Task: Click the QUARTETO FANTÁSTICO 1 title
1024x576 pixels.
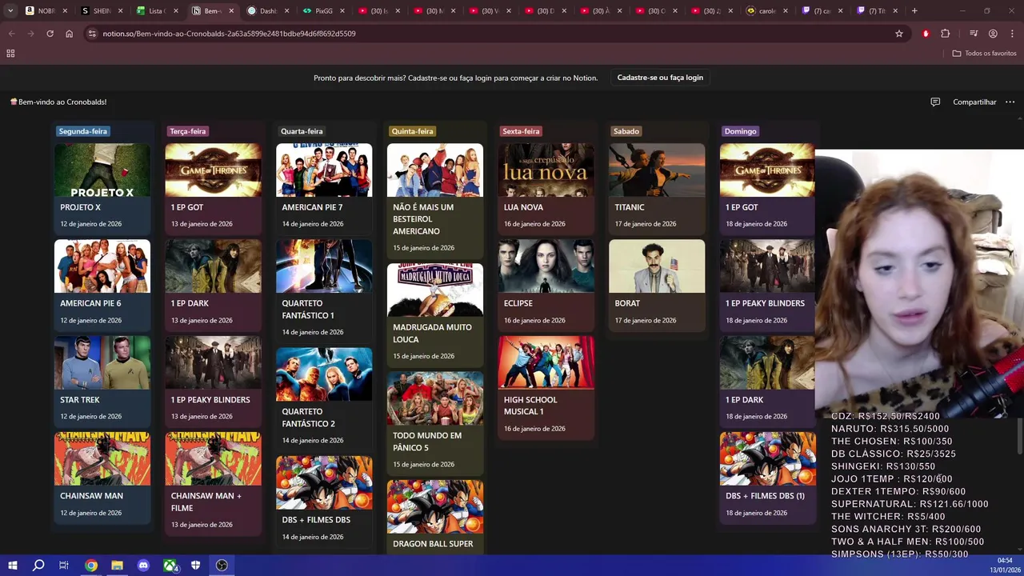Action: tap(308, 310)
